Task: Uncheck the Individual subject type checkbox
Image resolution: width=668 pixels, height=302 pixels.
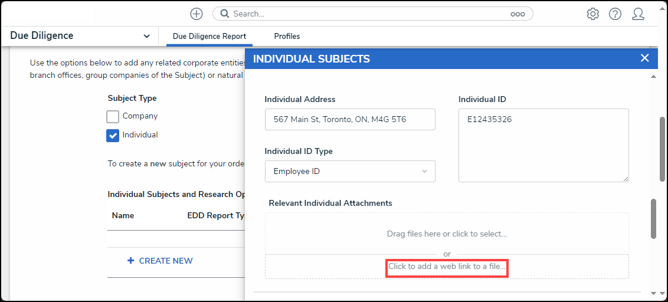Action: (113, 136)
